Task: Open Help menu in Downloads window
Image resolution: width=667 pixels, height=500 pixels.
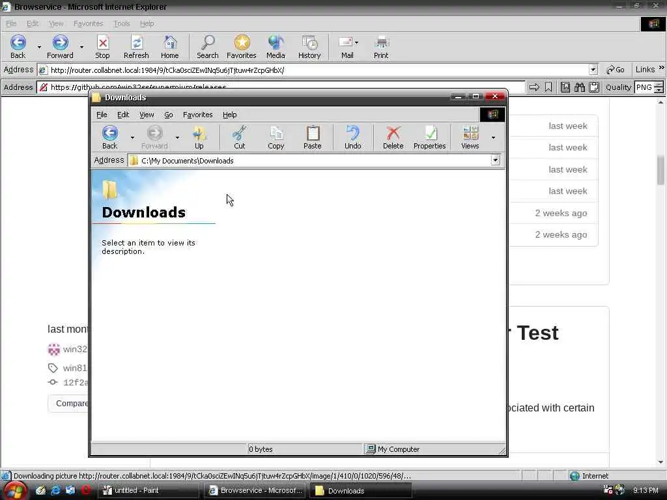Action: 230,115
